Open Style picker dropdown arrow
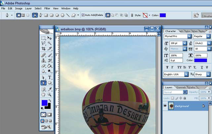The height and width of the screenshot is (134, 212). point(149,15)
